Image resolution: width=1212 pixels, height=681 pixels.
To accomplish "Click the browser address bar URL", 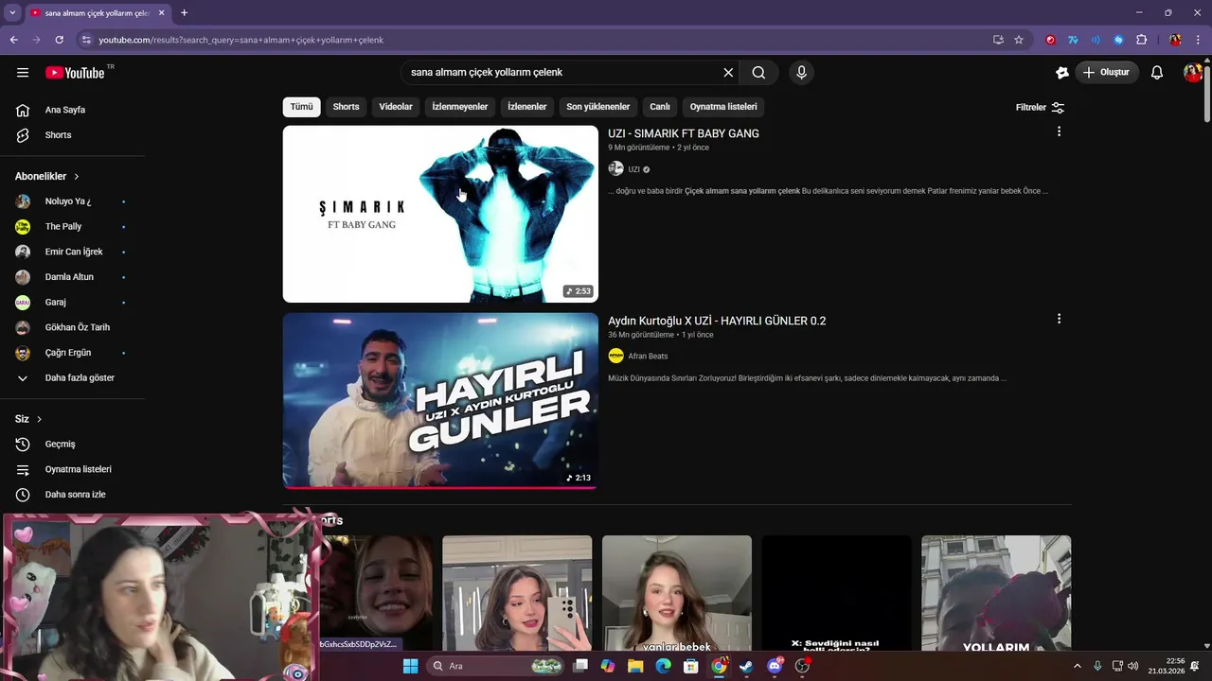I will [241, 40].
